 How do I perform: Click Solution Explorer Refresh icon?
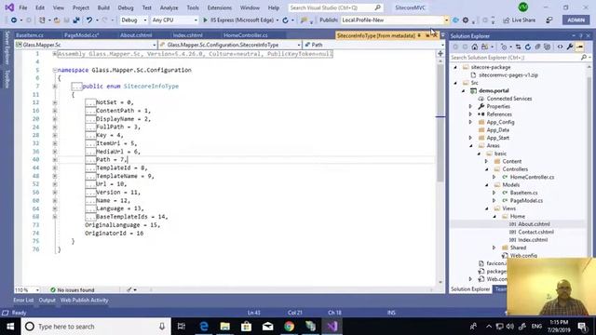[x=528, y=47]
